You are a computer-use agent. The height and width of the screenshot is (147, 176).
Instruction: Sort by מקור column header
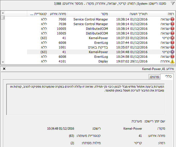pyautogui.click(x=88, y=14)
